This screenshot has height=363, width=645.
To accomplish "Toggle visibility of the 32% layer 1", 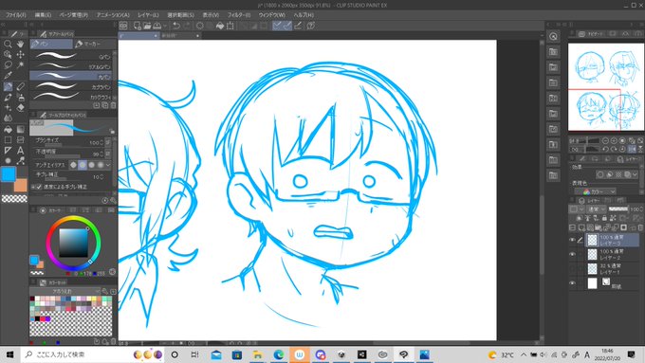I will [572, 269].
